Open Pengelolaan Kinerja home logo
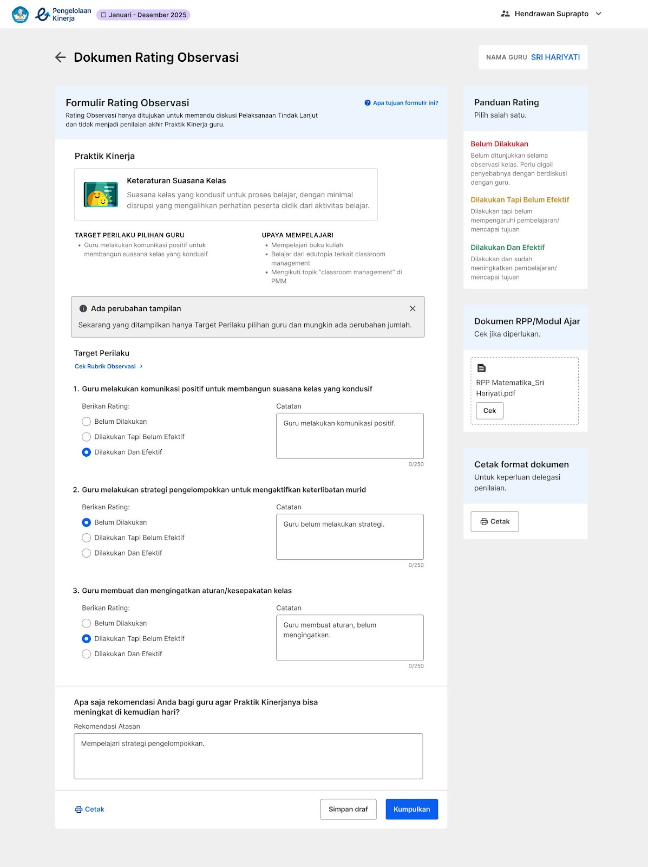Viewport: 648px width, 867px height. [63, 15]
